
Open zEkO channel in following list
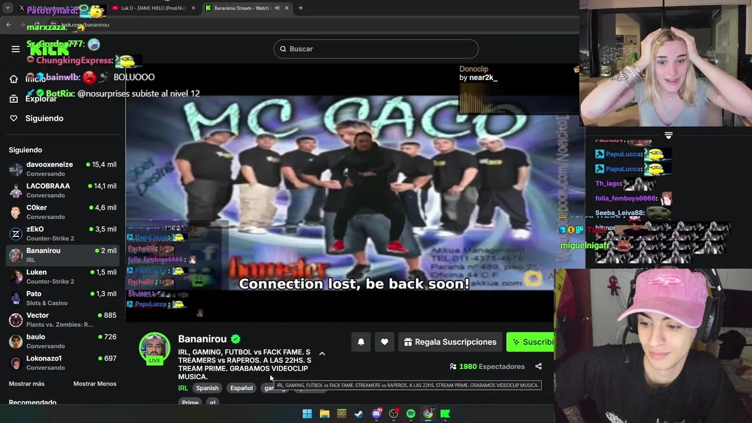[x=62, y=233]
